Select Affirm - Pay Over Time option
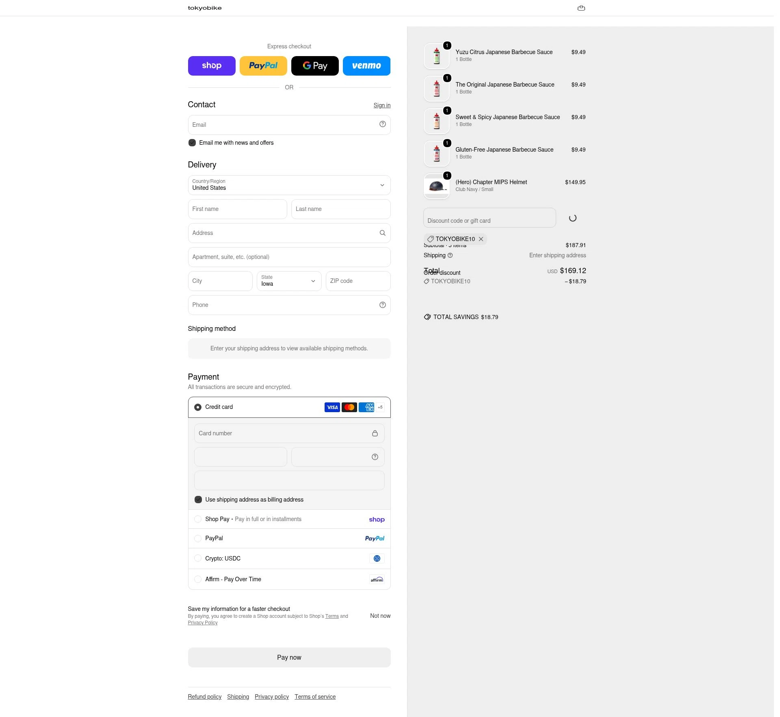 tap(198, 579)
